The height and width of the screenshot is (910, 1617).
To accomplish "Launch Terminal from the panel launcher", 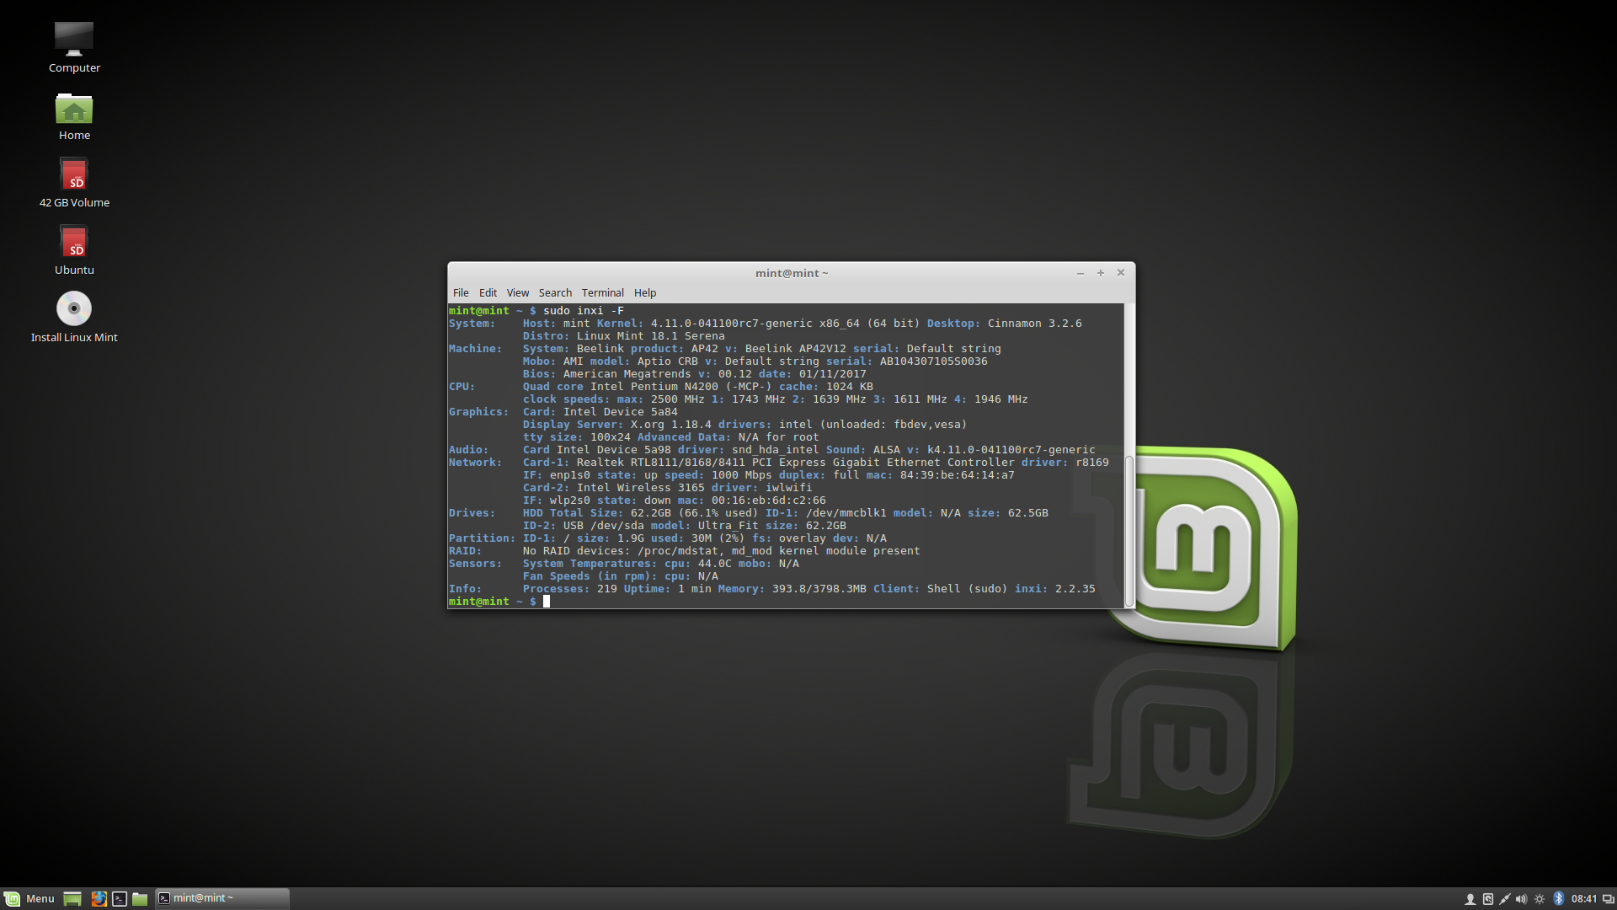I will (120, 899).
